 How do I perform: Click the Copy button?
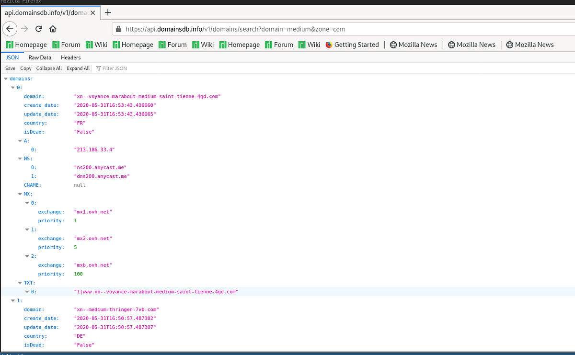(25, 68)
